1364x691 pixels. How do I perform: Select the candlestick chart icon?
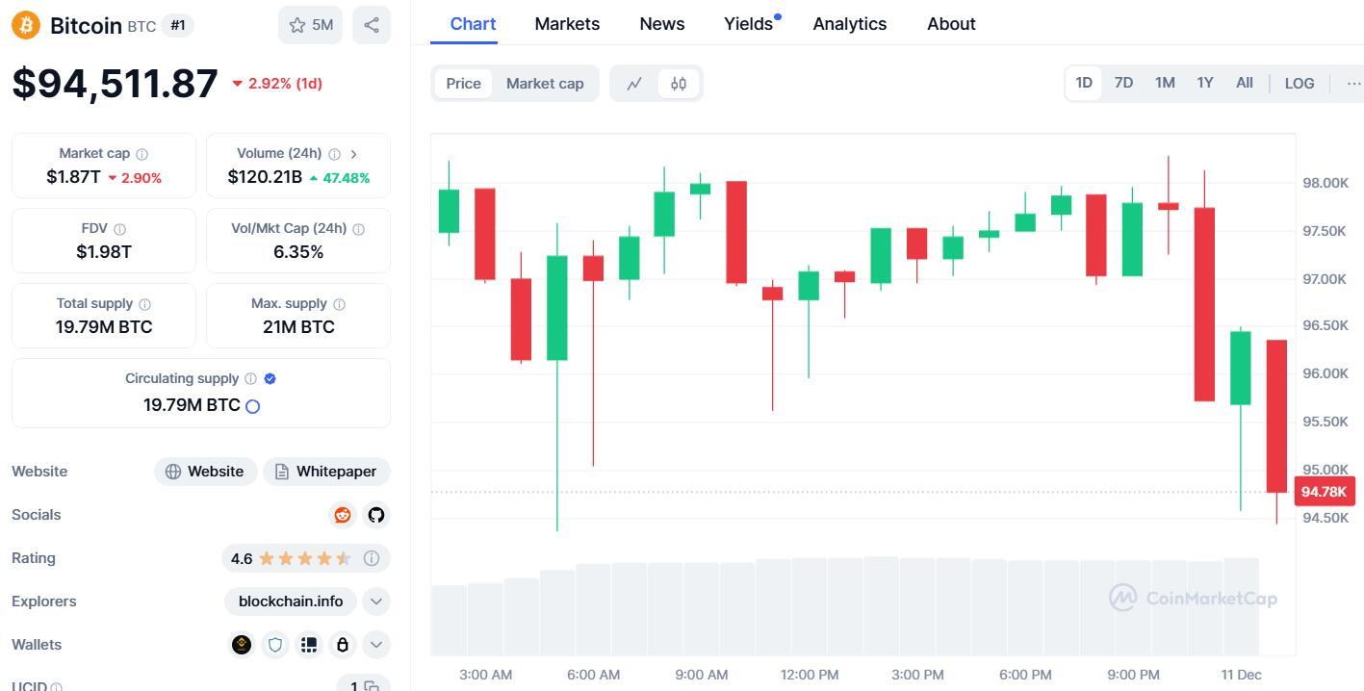click(679, 84)
